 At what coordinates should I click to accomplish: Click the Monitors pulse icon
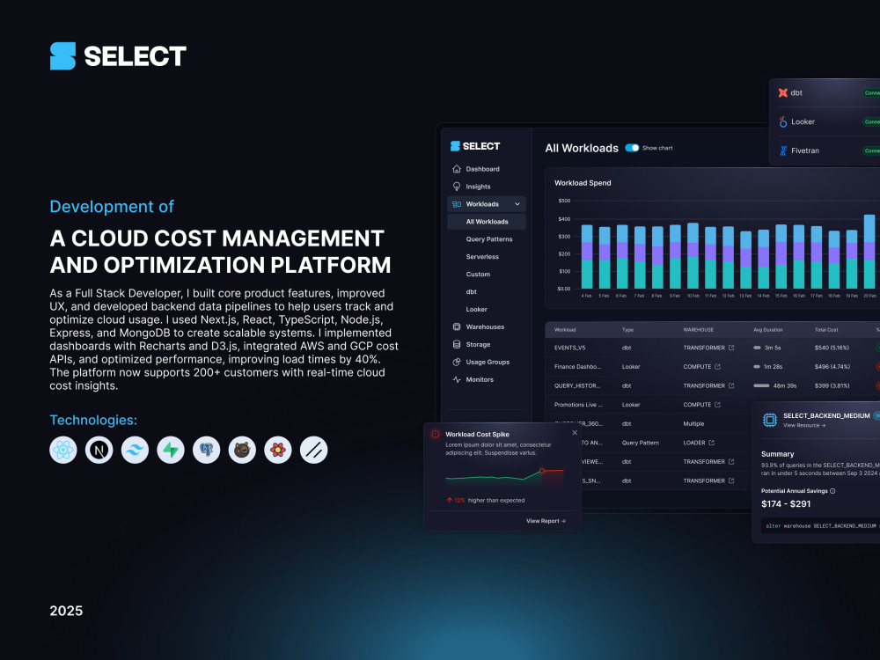457,379
